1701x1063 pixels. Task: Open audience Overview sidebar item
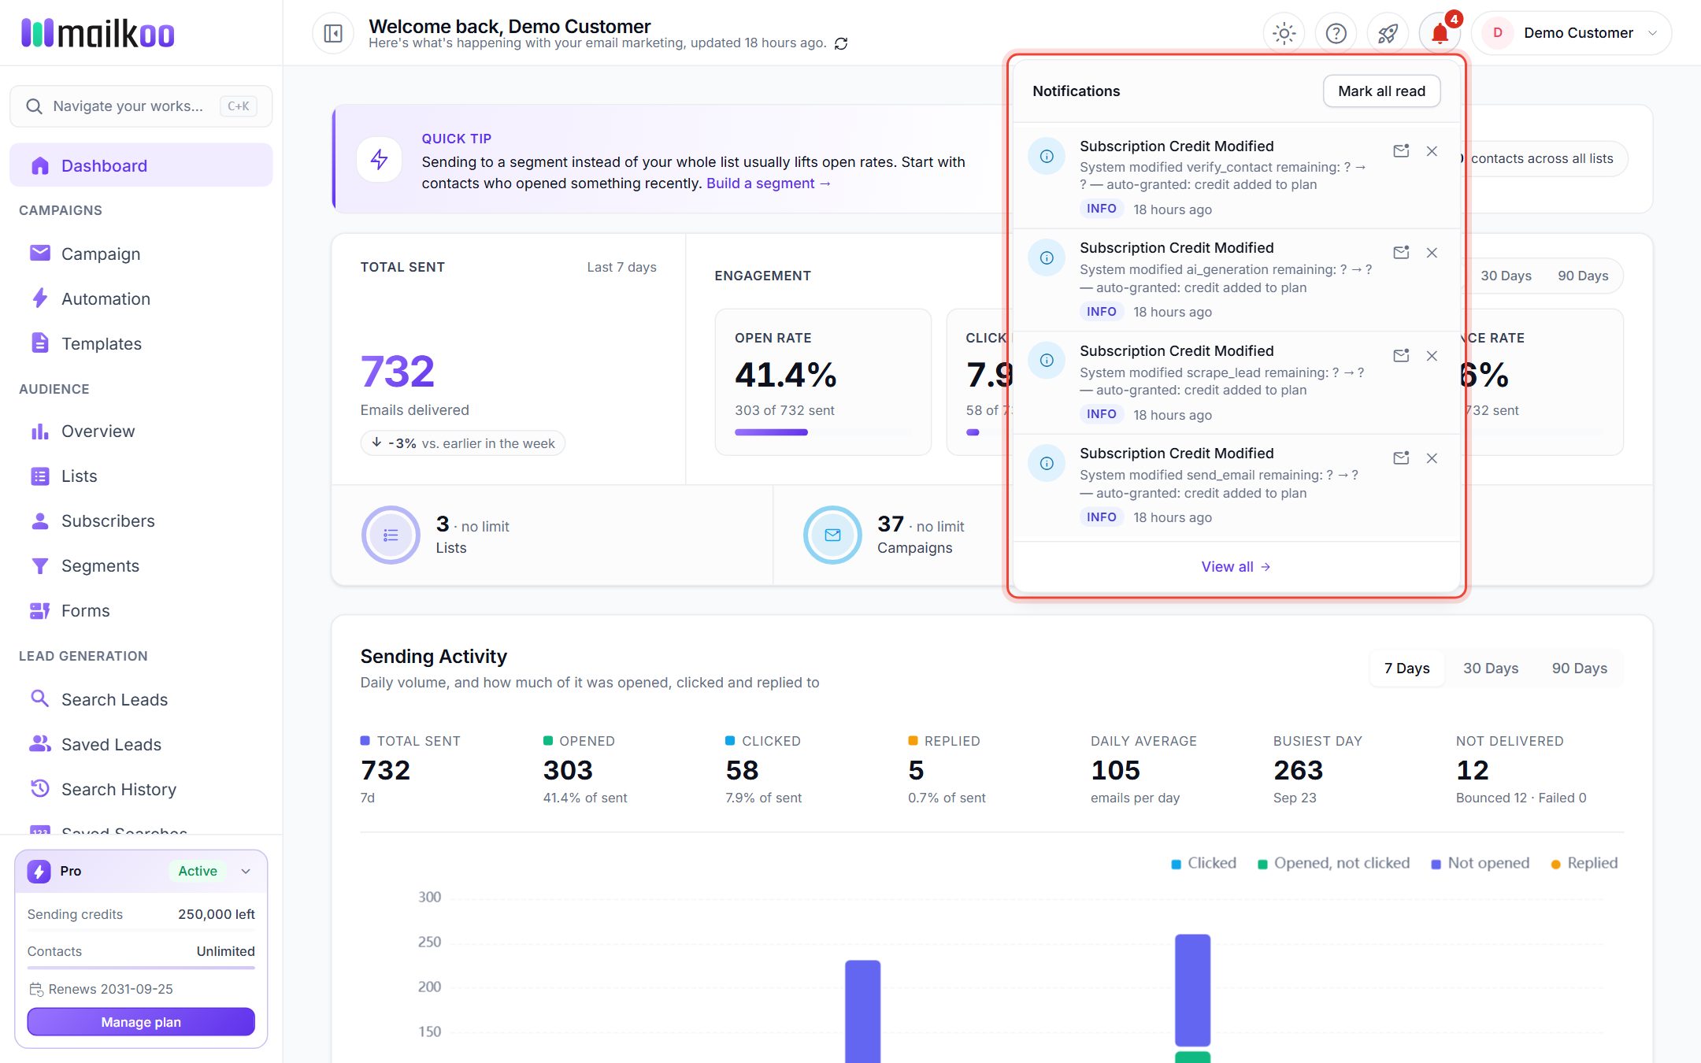coord(141,431)
